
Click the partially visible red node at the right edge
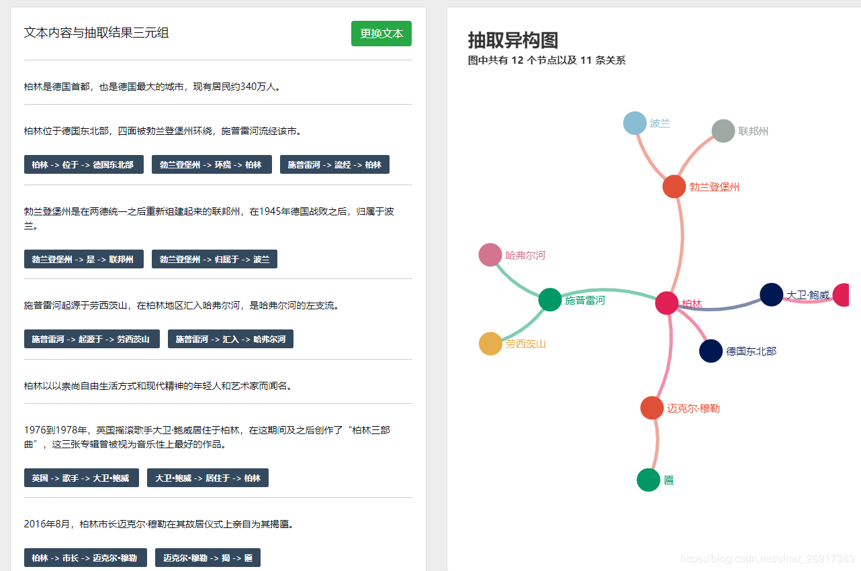click(842, 295)
